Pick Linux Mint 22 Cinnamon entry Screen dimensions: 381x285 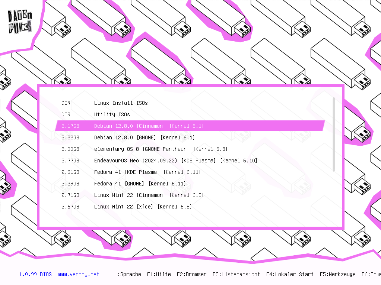190,195
